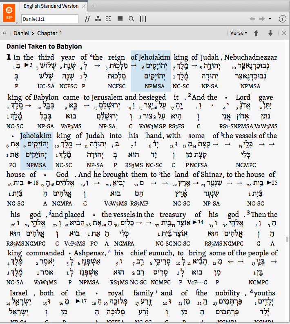Add a new tab with plus
This screenshot has width=290, height=324.
(x=94, y=6)
